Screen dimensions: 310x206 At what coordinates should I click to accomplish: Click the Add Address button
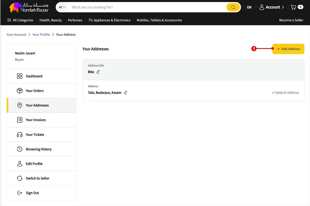pyautogui.click(x=288, y=49)
